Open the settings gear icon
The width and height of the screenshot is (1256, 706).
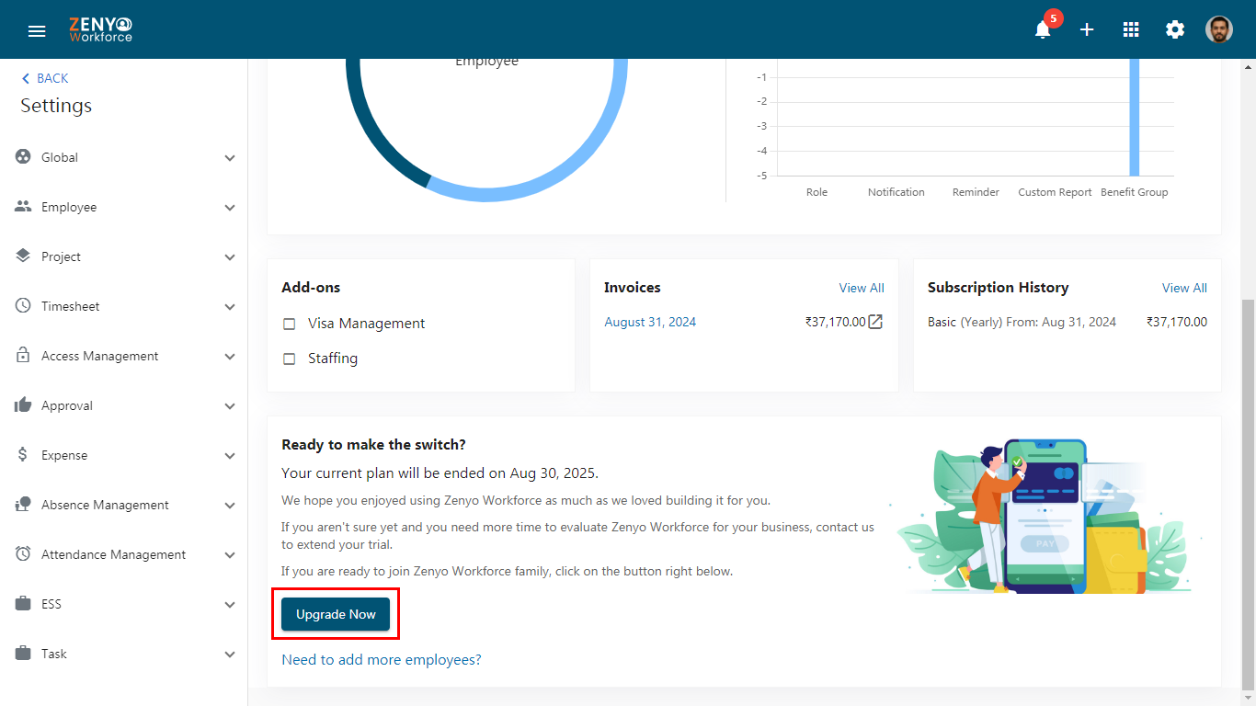click(1175, 29)
